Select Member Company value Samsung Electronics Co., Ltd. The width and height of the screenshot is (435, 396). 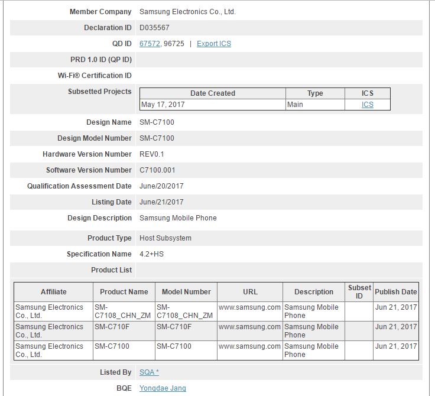[x=187, y=12]
